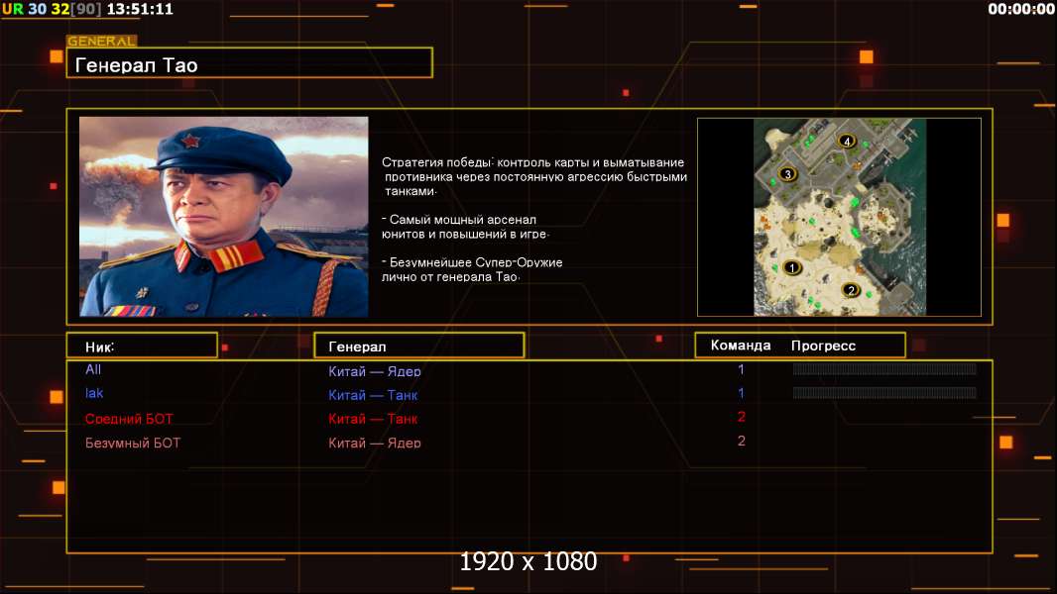The image size is (1057, 594).
Task: Click "Китай — Танк" in the lak row
Action: pos(373,395)
